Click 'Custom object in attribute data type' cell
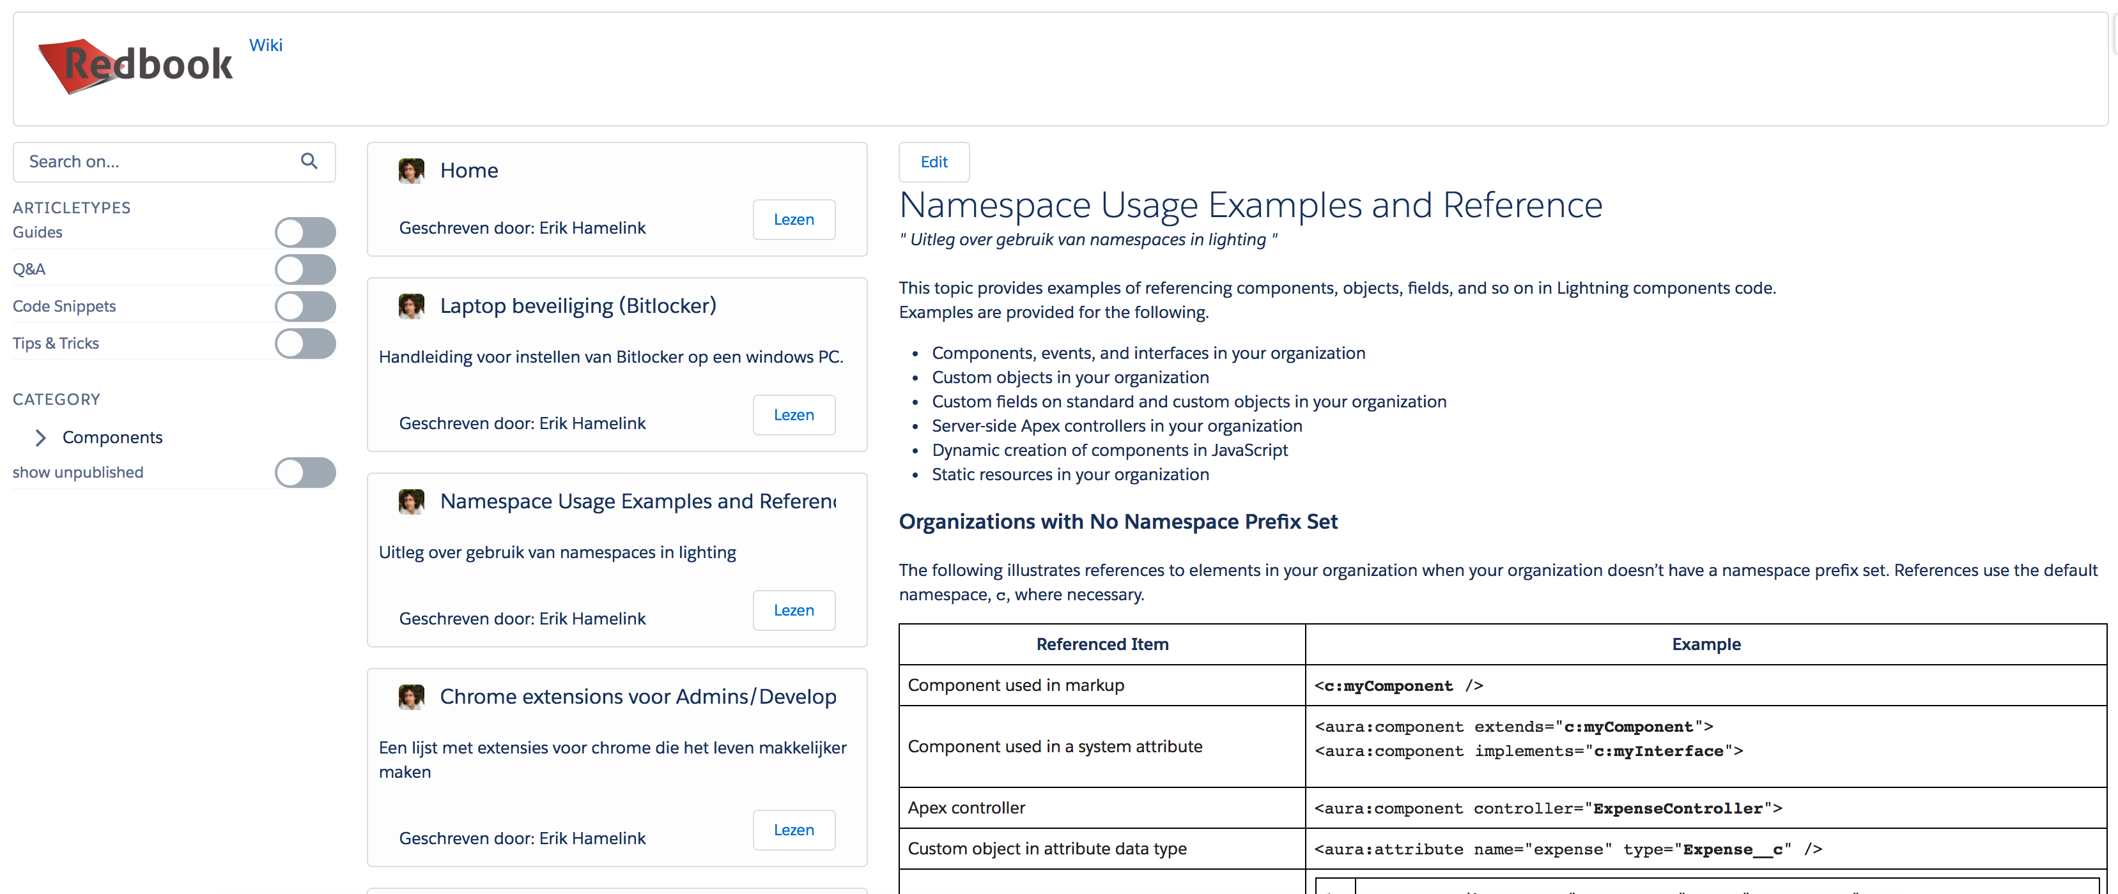The height and width of the screenshot is (894, 2118). 1102,849
